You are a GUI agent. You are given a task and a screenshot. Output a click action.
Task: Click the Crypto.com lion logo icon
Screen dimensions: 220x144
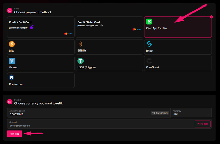[11, 77]
